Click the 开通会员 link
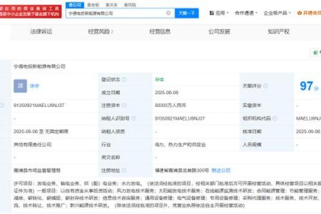 coord(312,13)
